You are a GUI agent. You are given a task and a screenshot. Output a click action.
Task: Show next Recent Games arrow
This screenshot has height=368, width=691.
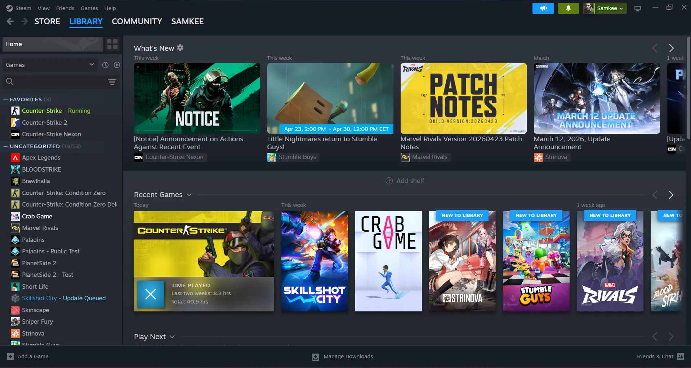tap(671, 195)
